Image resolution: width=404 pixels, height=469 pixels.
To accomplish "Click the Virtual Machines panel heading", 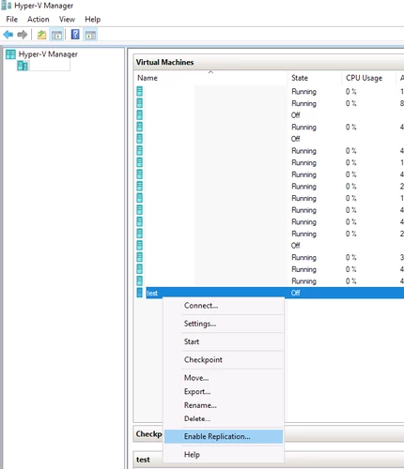I will [x=164, y=62].
